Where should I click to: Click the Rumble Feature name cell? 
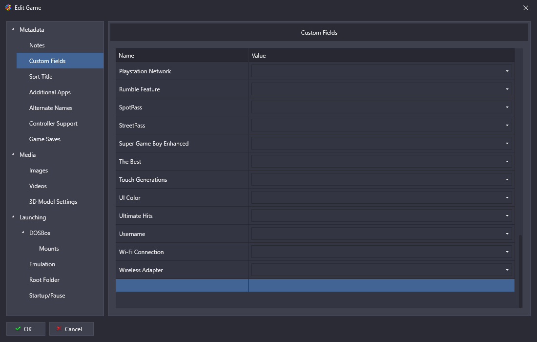point(182,89)
